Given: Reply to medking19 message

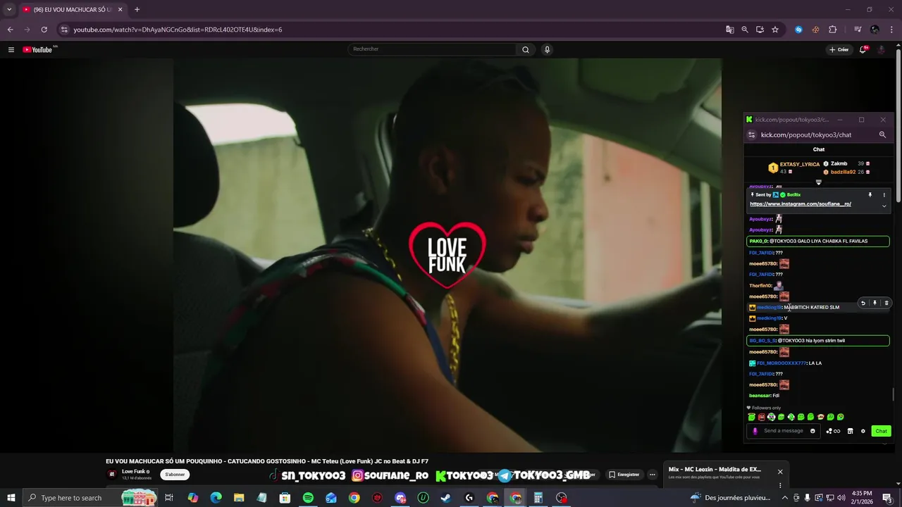Looking at the screenshot, I should [x=863, y=303].
